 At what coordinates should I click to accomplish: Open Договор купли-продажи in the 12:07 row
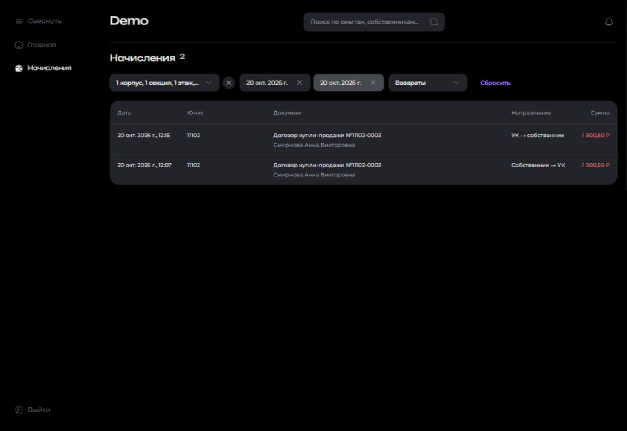[x=327, y=165]
